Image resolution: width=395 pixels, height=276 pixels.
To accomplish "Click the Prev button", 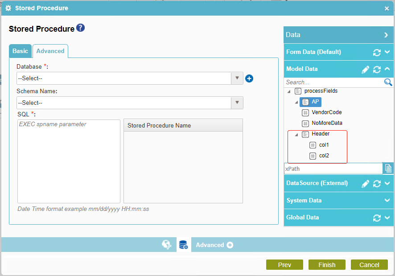I will [284, 265].
